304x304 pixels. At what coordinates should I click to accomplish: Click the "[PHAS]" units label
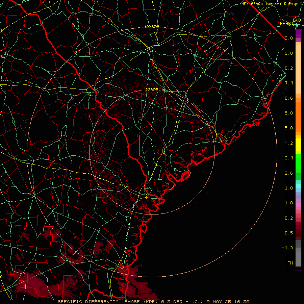285,23
